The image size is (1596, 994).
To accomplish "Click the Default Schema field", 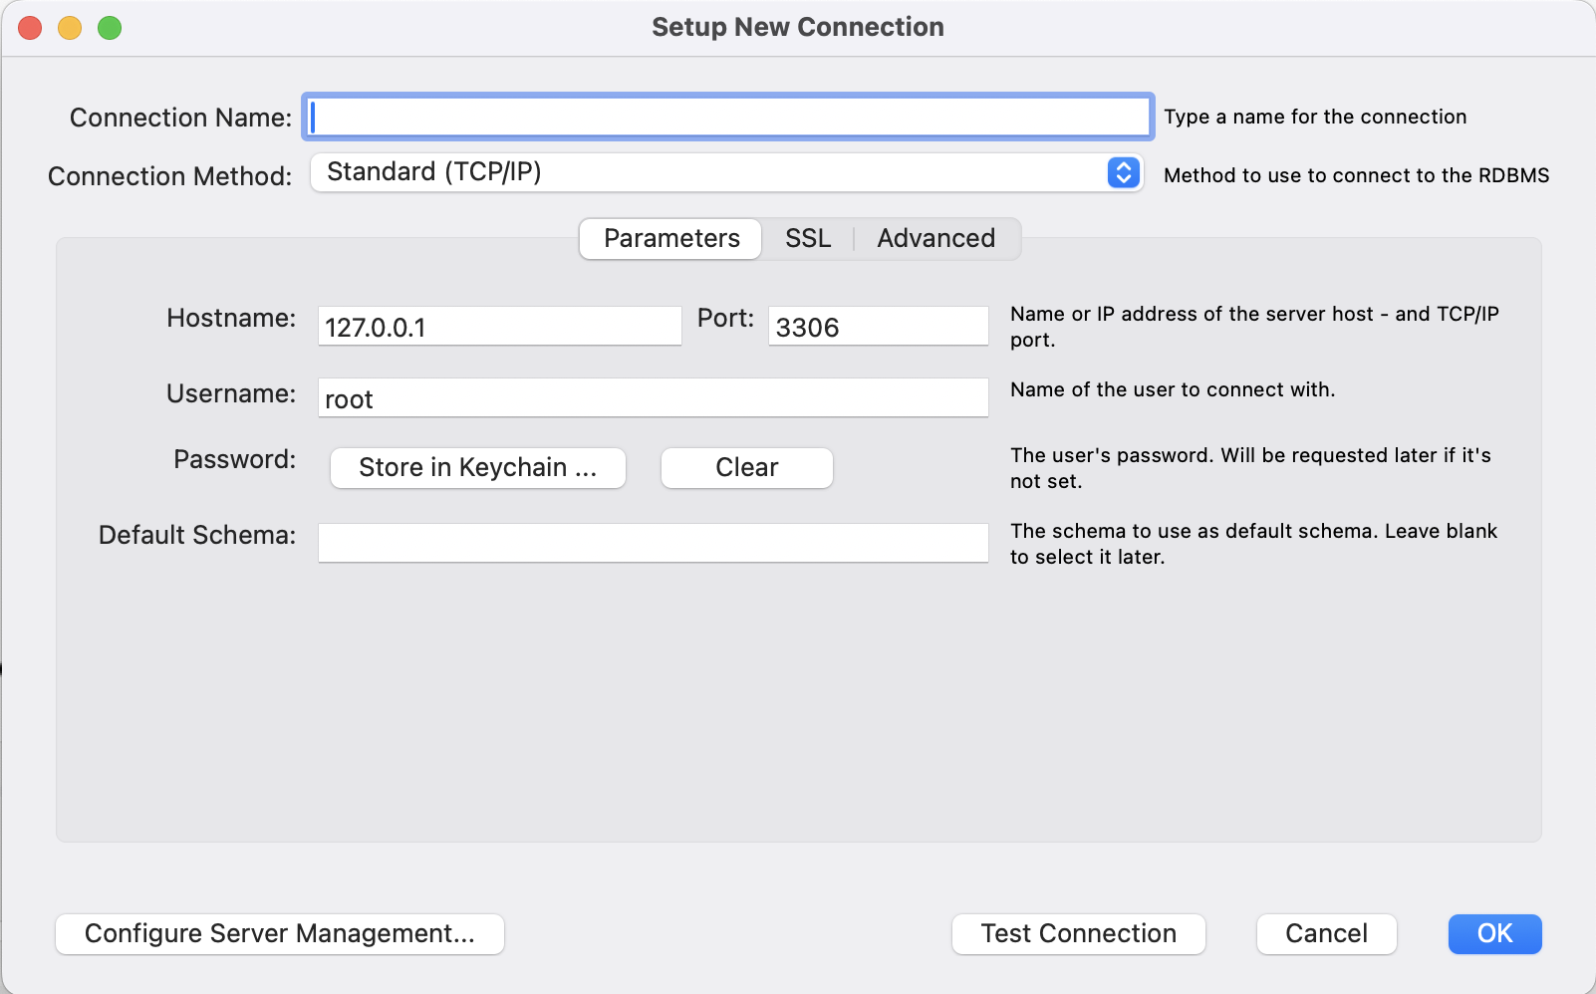I will click(653, 543).
